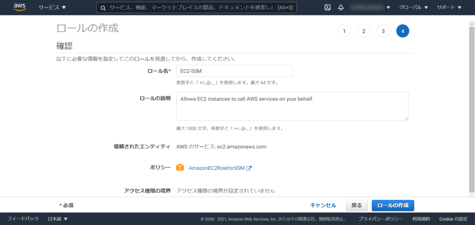Open the notifications bell icon

[341, 7]
